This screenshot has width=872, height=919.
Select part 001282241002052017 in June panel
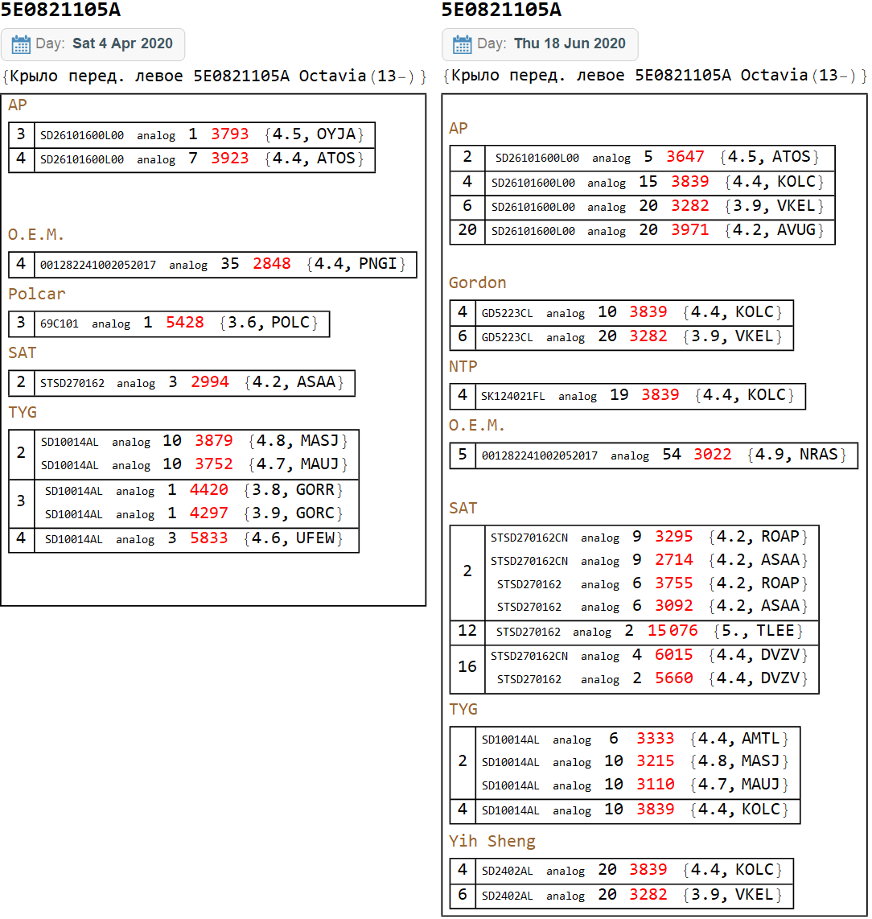coord(539,456)
